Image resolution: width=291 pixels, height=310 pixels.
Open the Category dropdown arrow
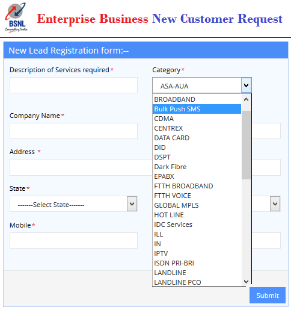pos(246,85)
